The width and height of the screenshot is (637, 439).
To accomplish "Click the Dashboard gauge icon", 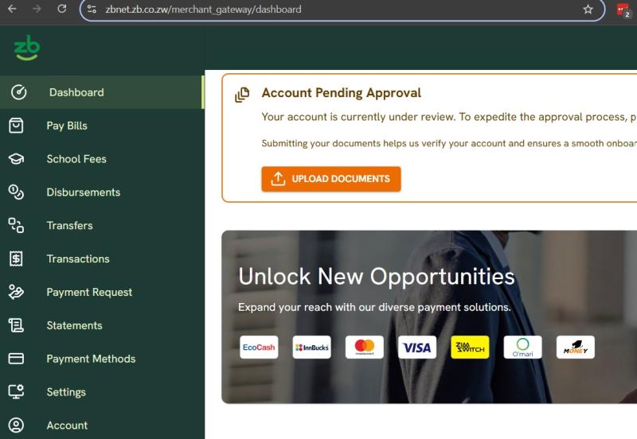I will (x=18, y=92).
